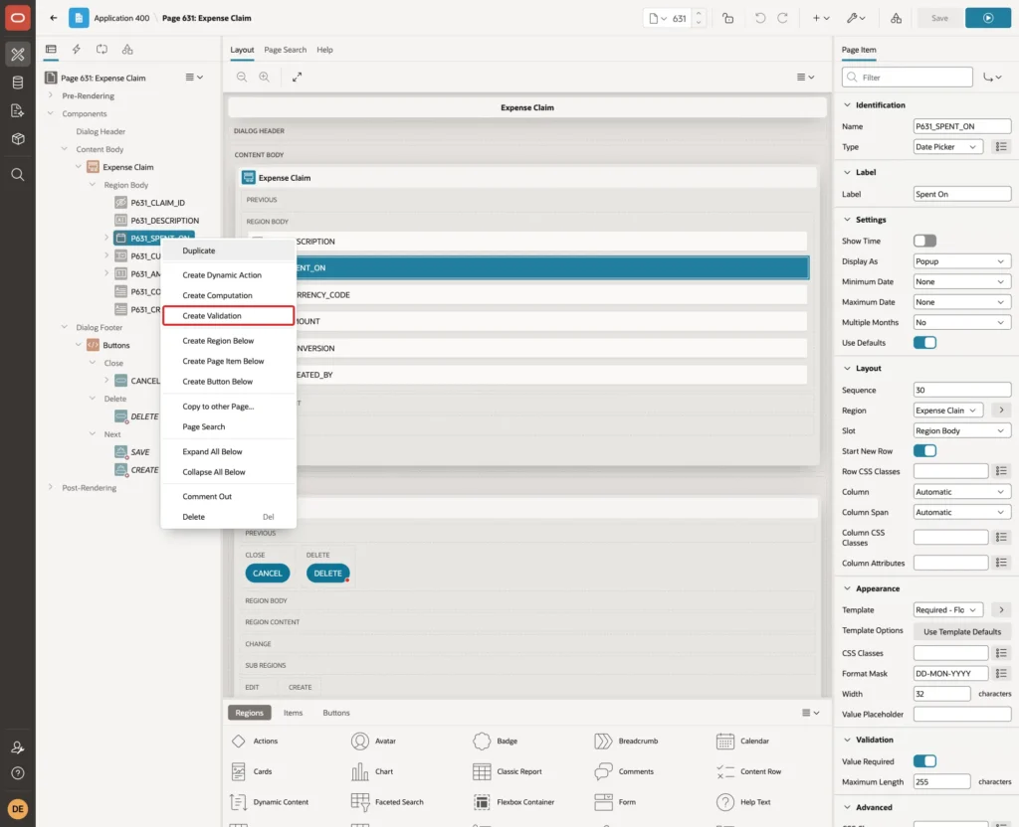Click the CANCEL button in layout
Image resolution: width=1019 pixels, height=827 pixels.
click(x=267, y=574)
